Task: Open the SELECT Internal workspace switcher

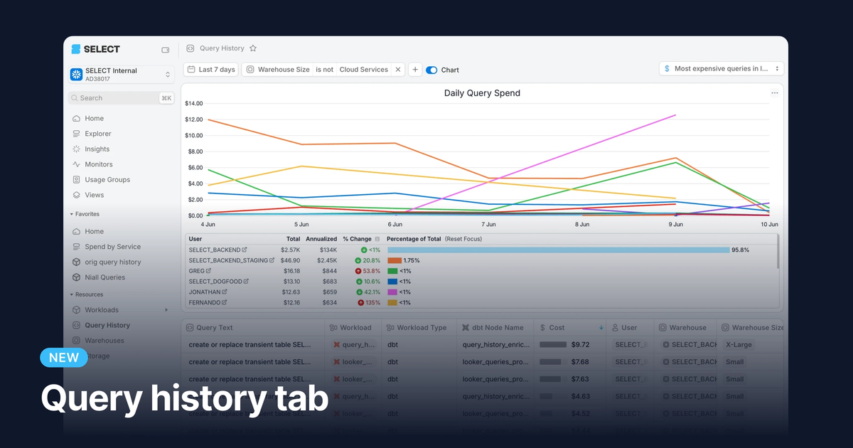Action: tap(121, 73)
